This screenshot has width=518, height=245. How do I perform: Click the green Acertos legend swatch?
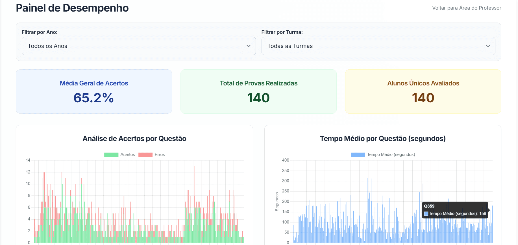pos(111,154)
